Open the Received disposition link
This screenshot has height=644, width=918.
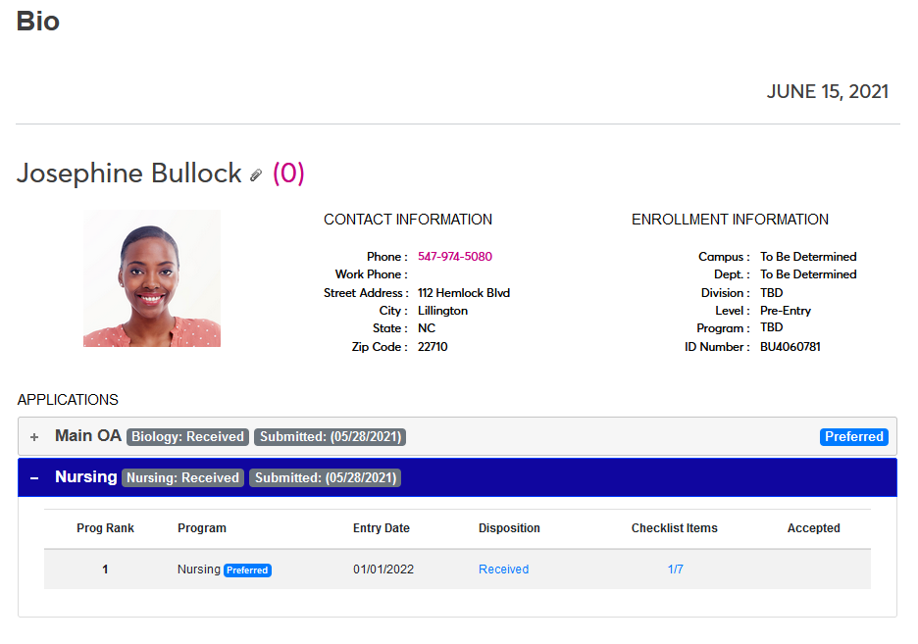point(503,569)
